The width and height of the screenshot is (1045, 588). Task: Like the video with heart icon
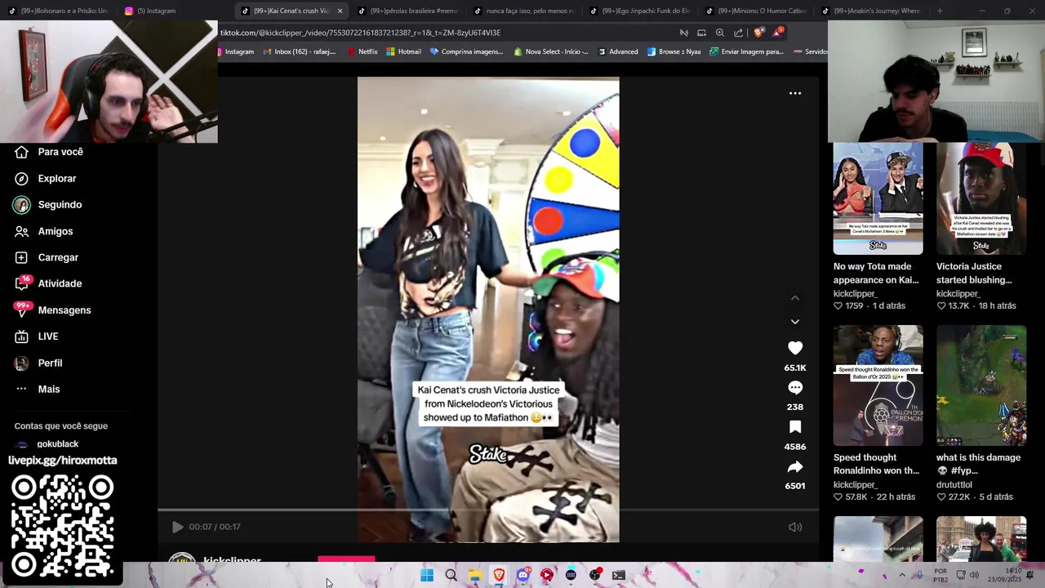(795, 348)
